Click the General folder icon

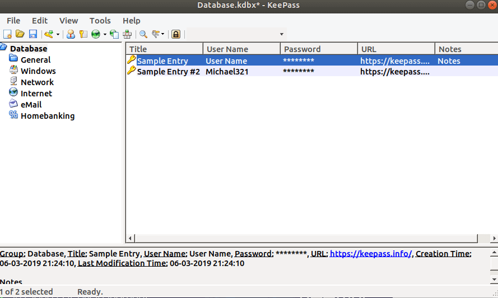13,58
